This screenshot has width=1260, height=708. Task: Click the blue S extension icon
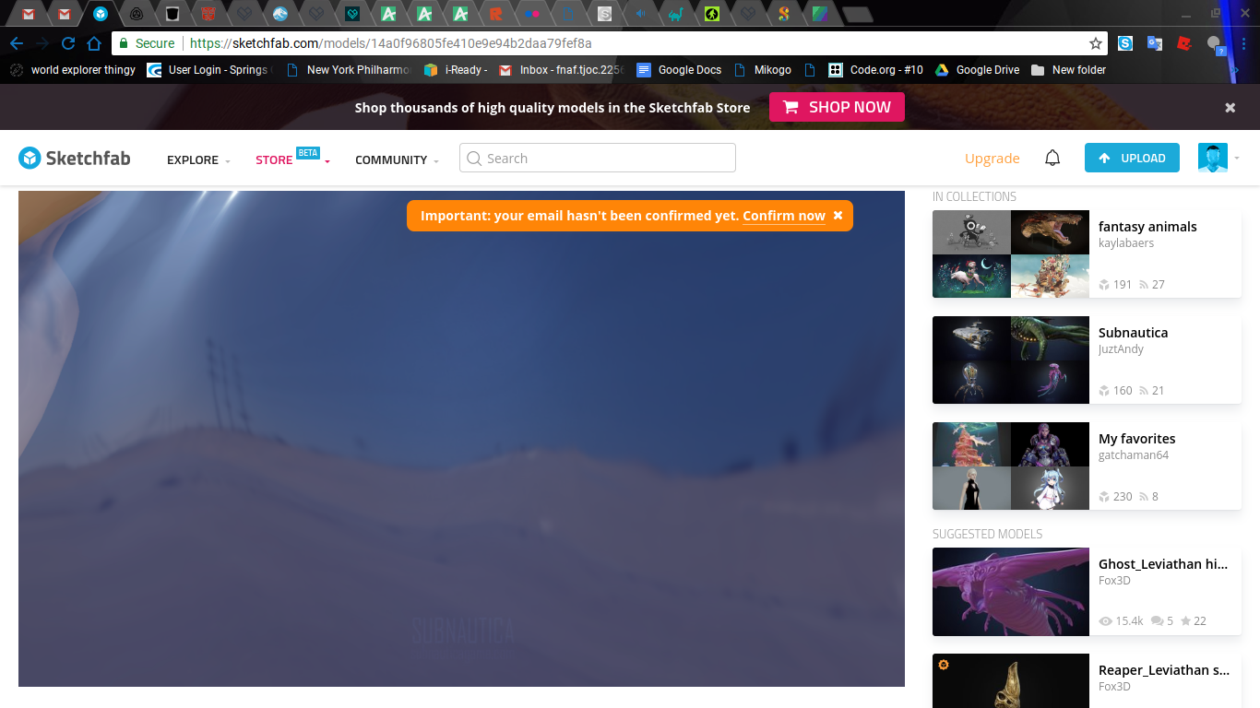pyautogui.click(x=1125, y=43)
